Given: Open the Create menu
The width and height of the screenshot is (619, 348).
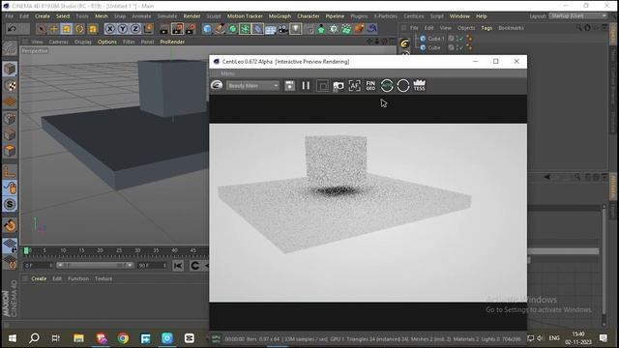Looking at the screenshot, I should (x=43, y=16).
